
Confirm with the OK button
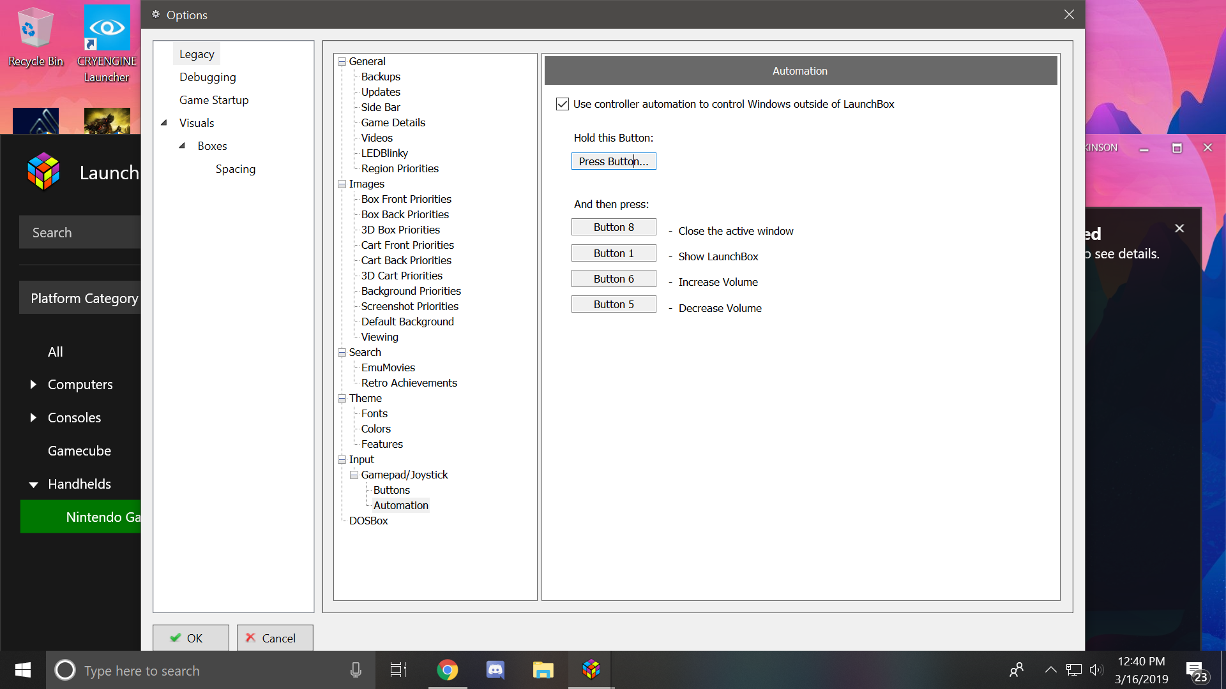click(191, 638)
